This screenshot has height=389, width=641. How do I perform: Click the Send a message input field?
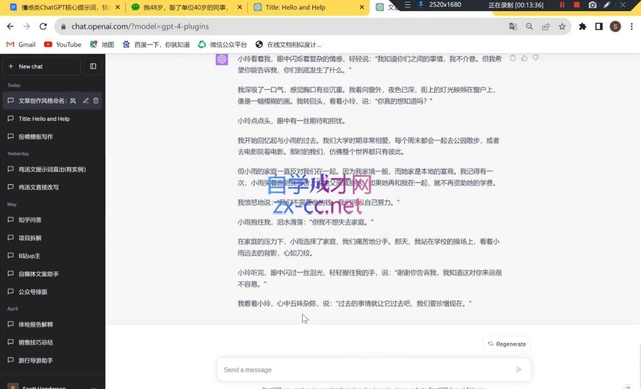click(352, 370)
